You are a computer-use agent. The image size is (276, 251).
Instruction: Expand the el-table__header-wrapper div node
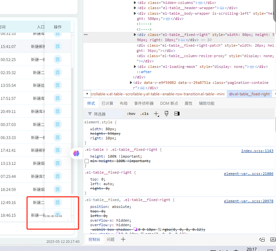(x=135, y=8)
